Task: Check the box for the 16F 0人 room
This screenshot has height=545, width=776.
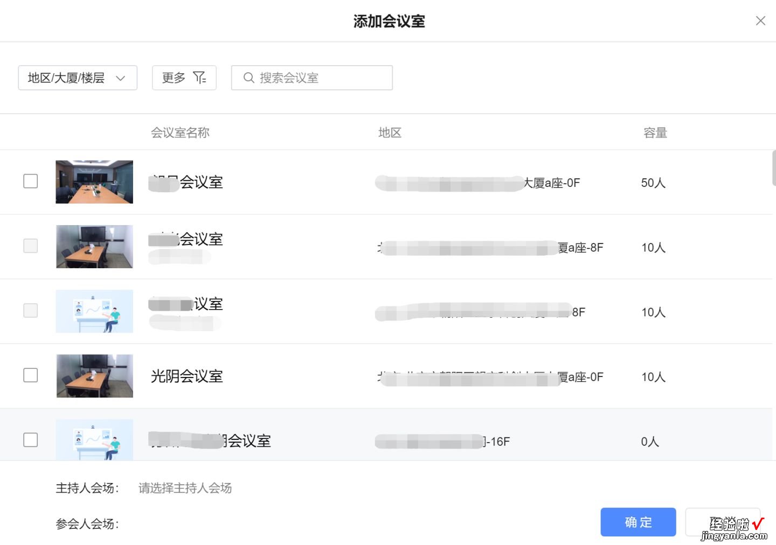Action: (31, 439)
